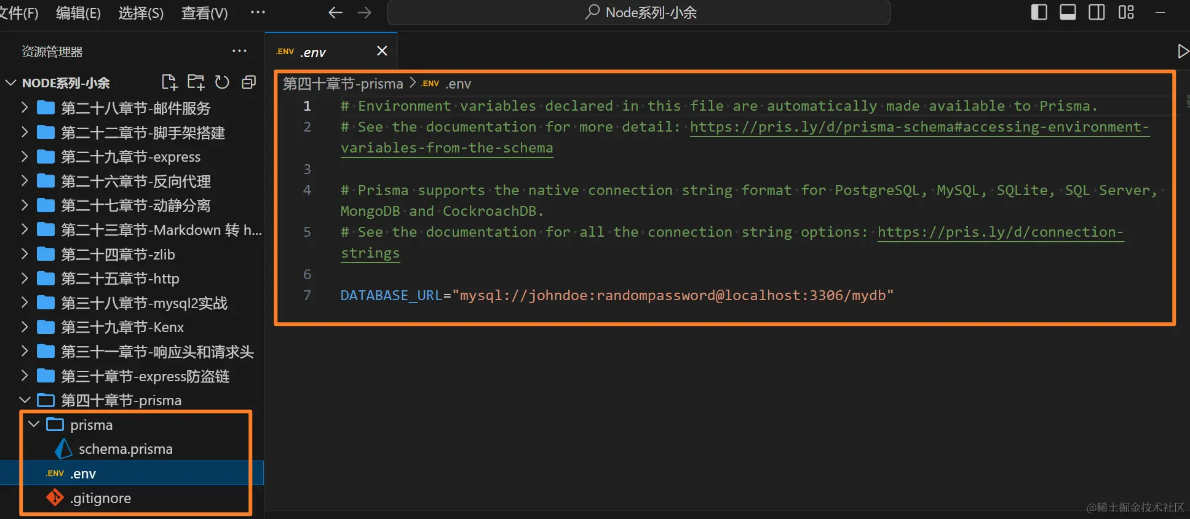This screenshot has width=1190, height=519.
Task: Click the folder icon of 第三十九章节-Kenx
Action: [46, 327]
